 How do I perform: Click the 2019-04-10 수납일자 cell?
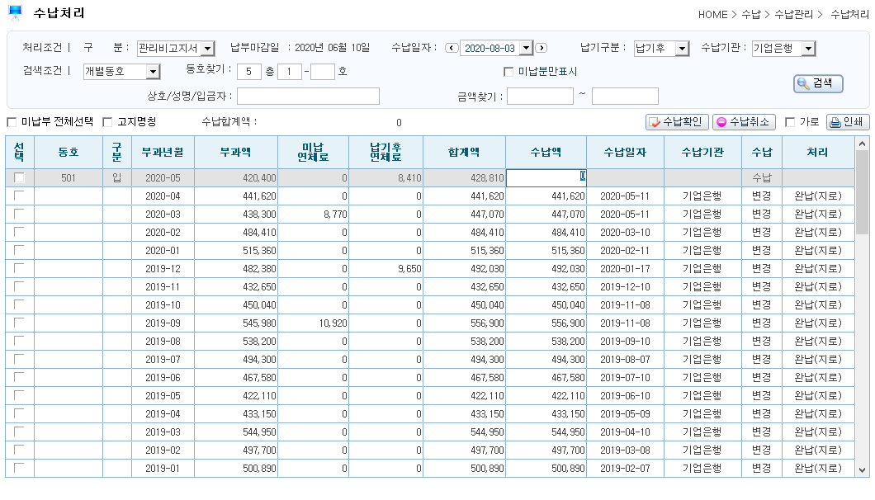[625, 432]
